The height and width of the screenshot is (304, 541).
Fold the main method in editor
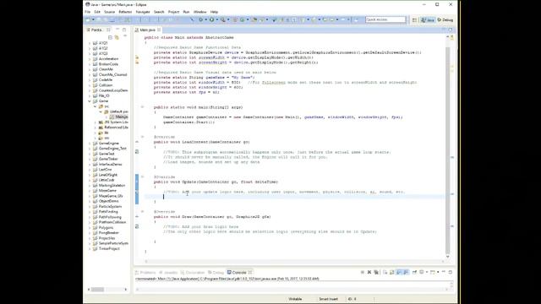coord(142,107)
